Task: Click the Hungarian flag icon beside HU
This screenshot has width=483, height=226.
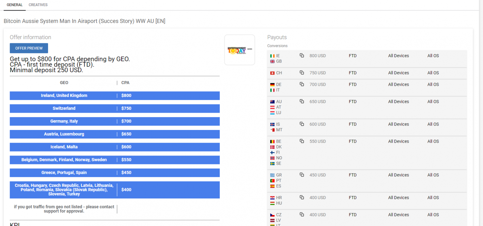Action: (272, 204)
